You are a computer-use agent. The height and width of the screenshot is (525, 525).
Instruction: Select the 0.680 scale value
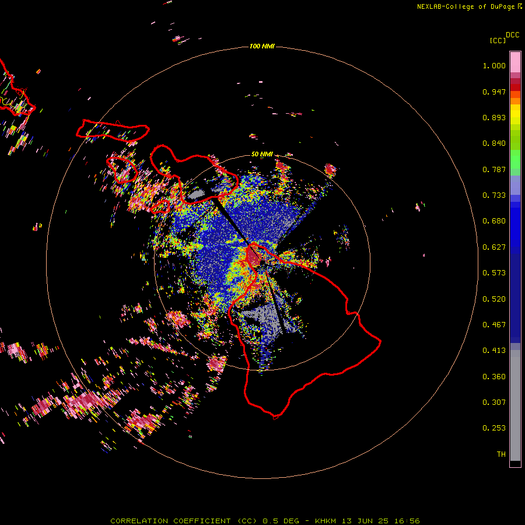[x=494, y=221]
